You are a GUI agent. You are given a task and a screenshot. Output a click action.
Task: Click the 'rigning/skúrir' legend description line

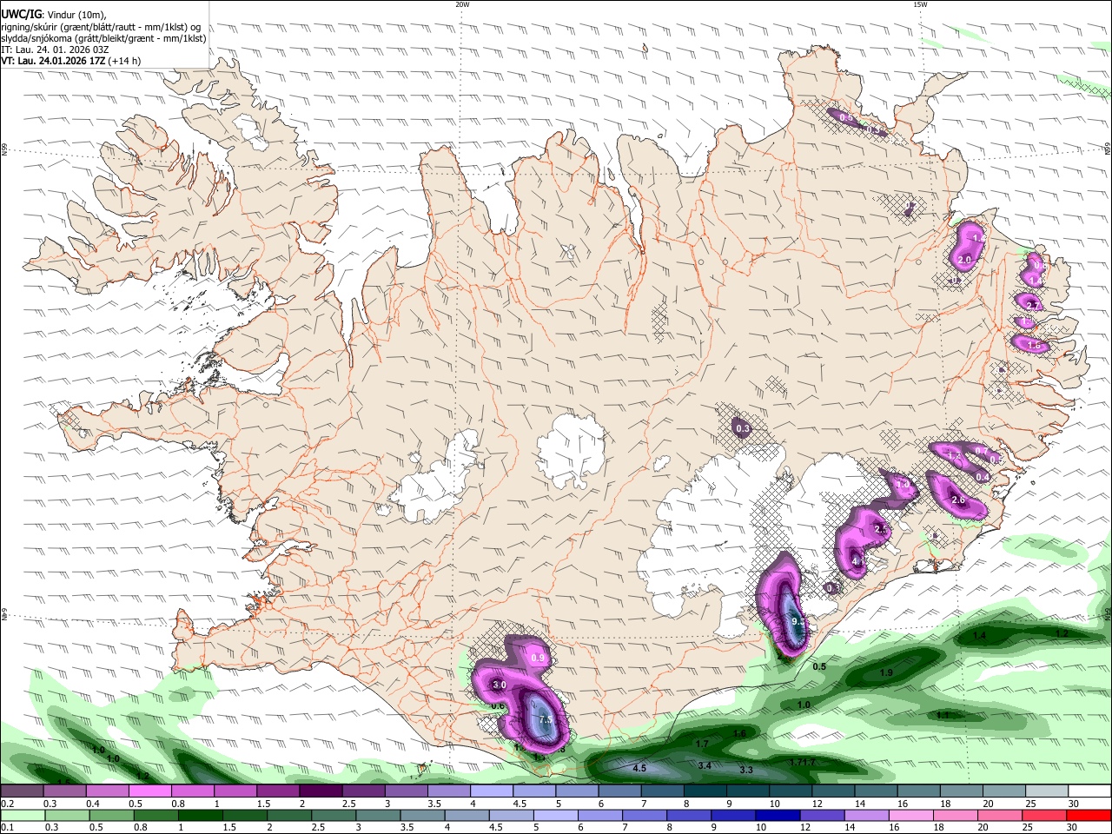[101, 26]
